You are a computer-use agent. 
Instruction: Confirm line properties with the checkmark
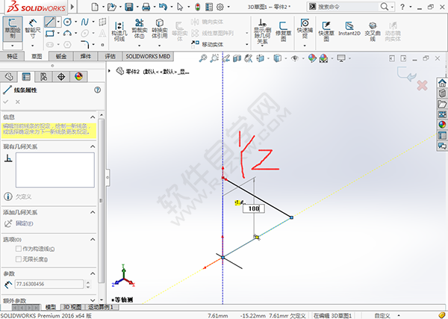tap(6, 102)
